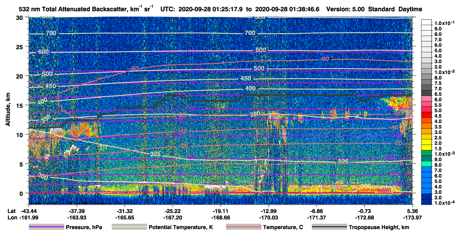The height and width of the screenshot is (235, 458).
Task: Click latitude value -19.11
Action: [221, 211]
